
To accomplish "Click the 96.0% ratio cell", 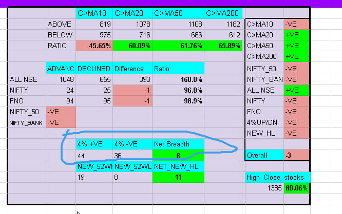I will tap(178, 90).
